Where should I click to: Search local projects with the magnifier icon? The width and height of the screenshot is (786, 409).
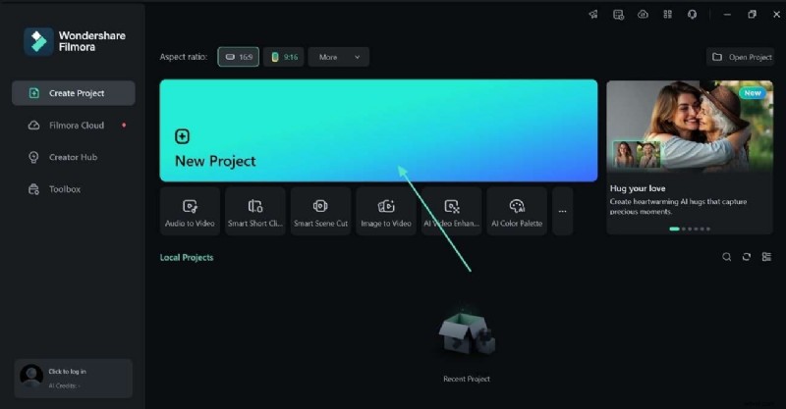727,257
